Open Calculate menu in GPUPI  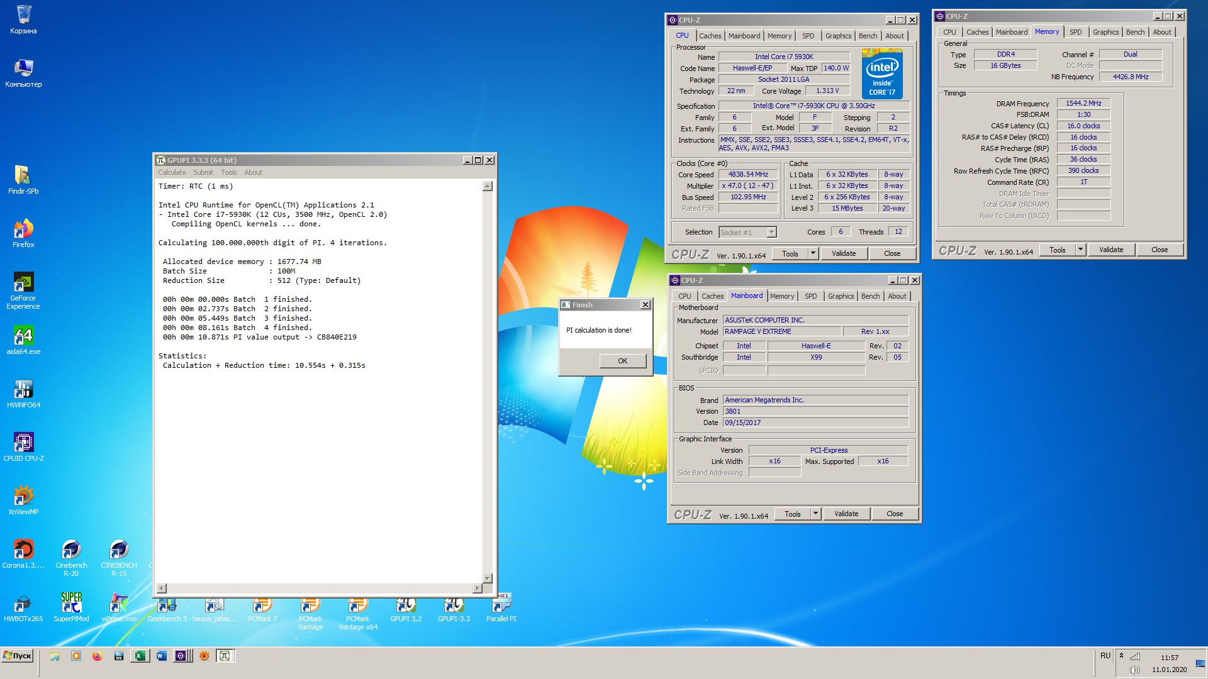click(x=172, y=172)
